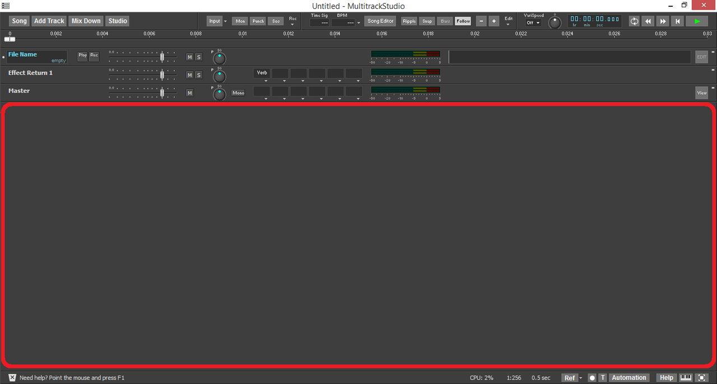Open the Song Editor
This screenshot has height=384, width=717.
point(380,21)
